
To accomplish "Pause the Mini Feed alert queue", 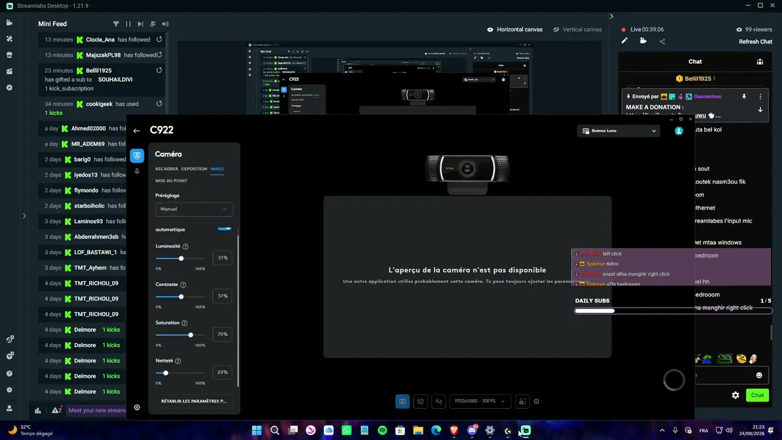I will [128, 24].
